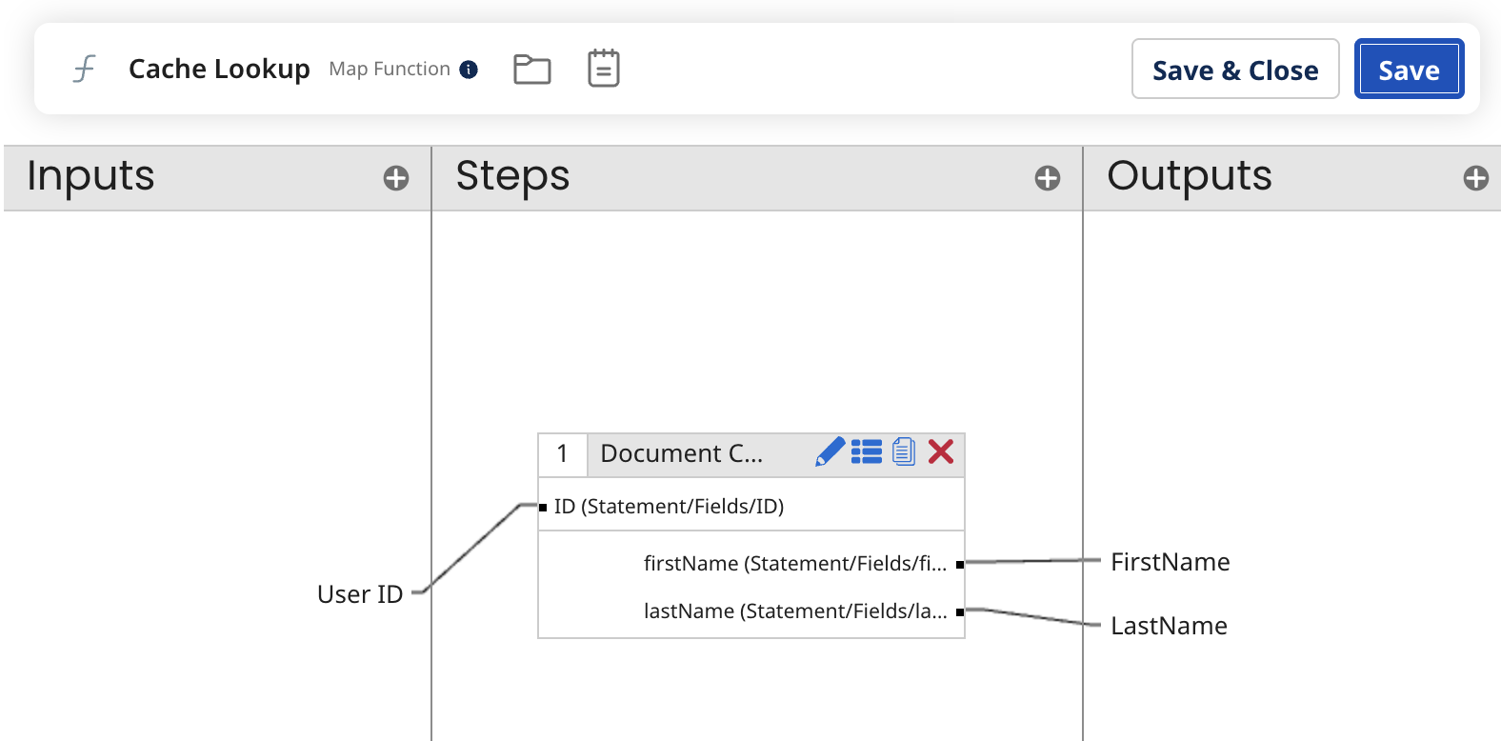Image resolution: width=1501 pixels, height=741 pixels.
Task: Add a new step with plus icon
Action: pyautogui.click(x=1048, y=178)
